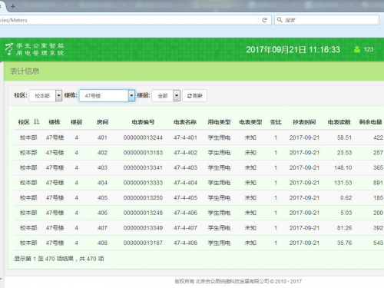Open a new browser tab with plus

[x=13, y=6]
